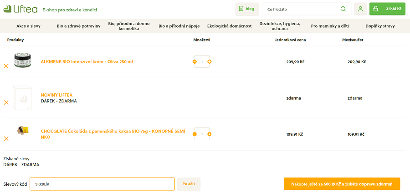Click the 'Mezisoučet' column header
The width and height of the screenshot is (410, 193).
(x=353, y=40)
